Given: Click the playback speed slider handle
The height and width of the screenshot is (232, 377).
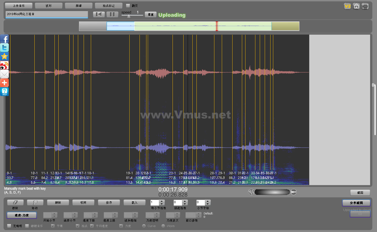Looking at the screenshot, I should pyautogui.click(x=129, y=16).
